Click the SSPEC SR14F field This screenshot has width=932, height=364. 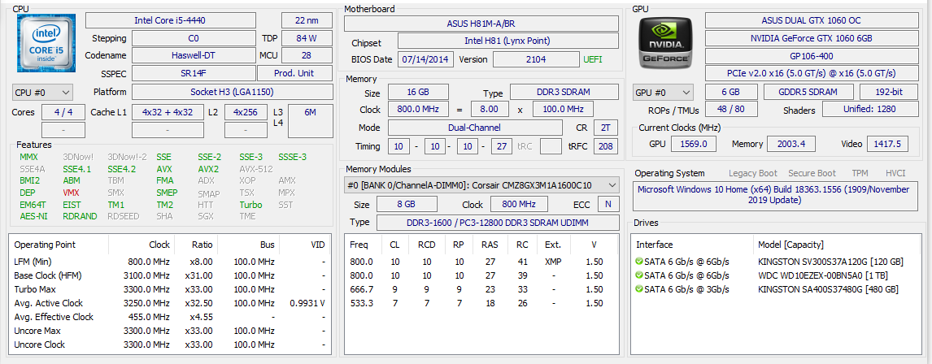tap(194, 73)
